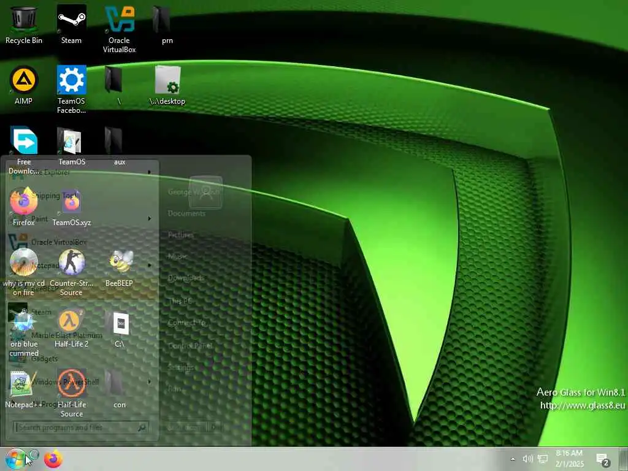Open Action Center notifications icon
This screenshot has height=471, width=628.
coord(602,460)
